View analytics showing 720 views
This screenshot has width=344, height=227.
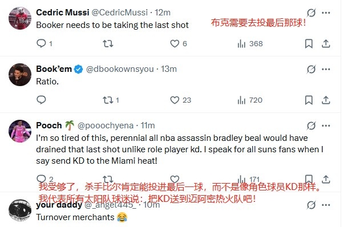[250, 100]
